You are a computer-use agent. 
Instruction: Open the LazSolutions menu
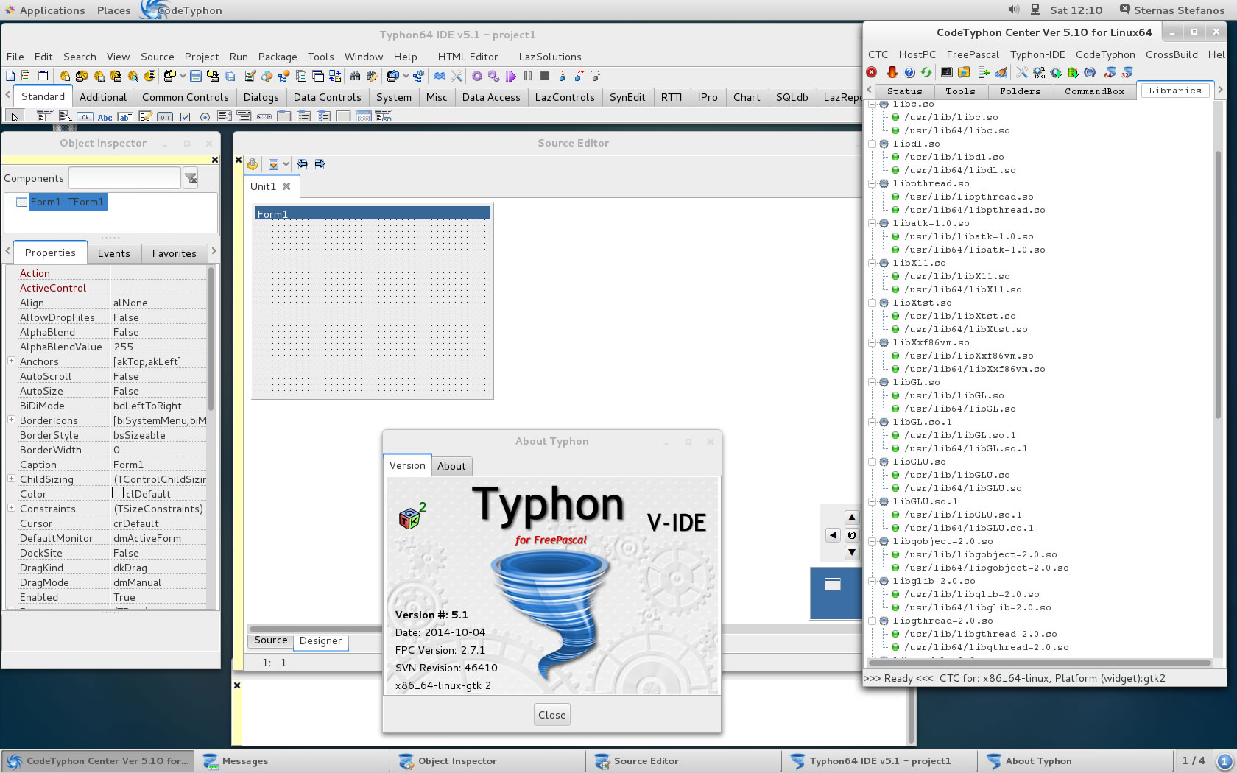pyautogui.click(x=550, y=57)
